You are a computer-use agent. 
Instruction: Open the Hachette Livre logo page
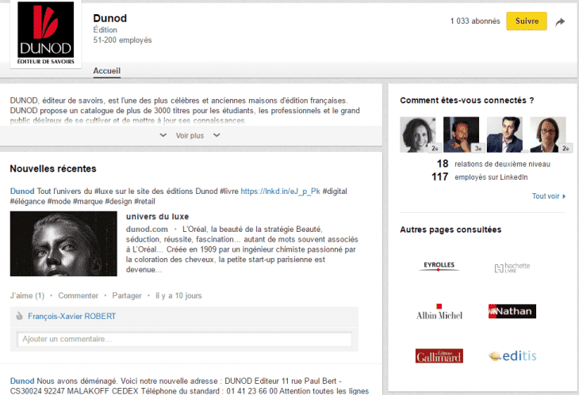point(512,268)
